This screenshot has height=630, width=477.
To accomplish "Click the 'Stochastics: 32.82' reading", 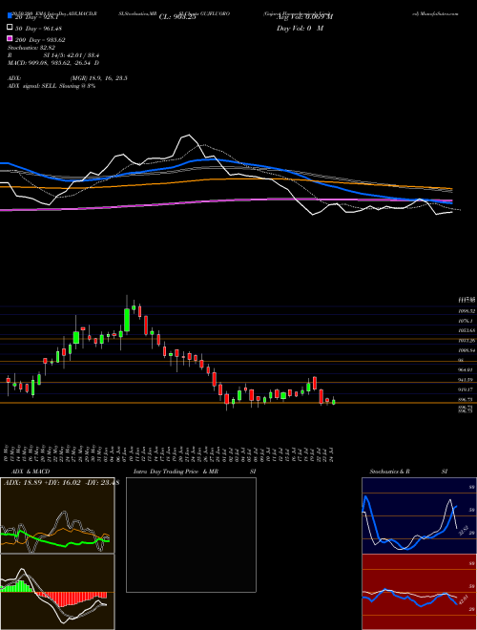I will point(31,48).
